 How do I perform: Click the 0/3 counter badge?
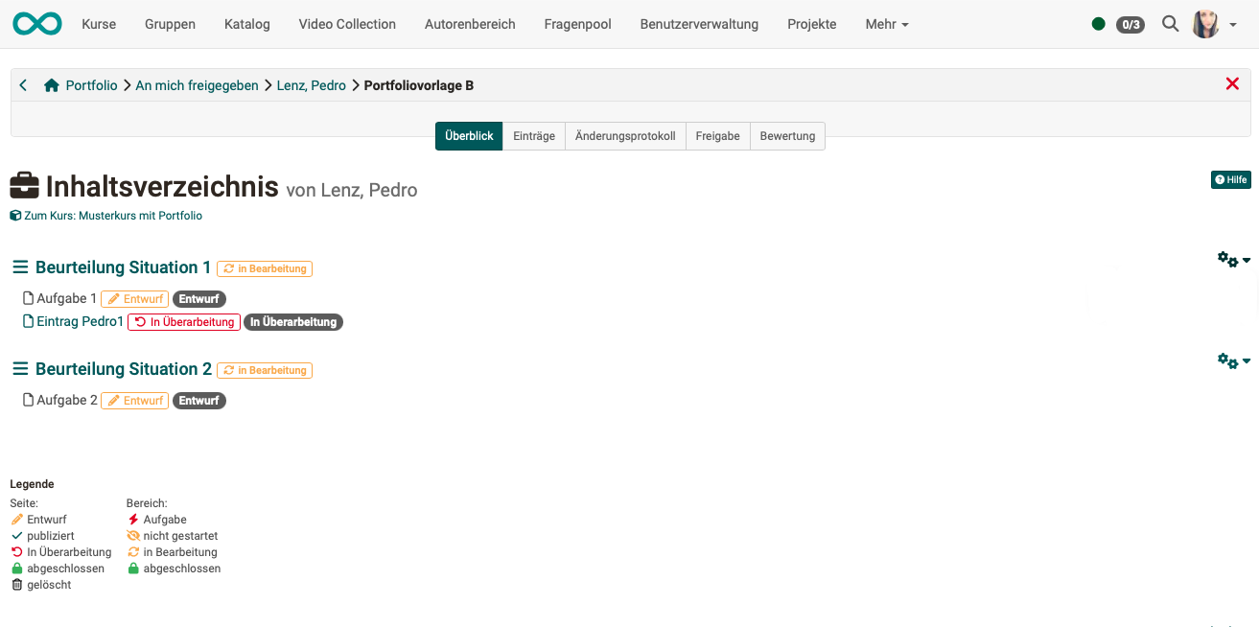coord(1131,25)
